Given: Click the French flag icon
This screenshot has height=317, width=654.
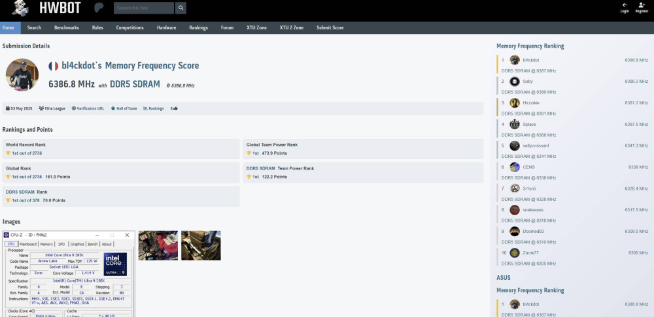Looking at the screenshot, I should [x=54, y=66].
